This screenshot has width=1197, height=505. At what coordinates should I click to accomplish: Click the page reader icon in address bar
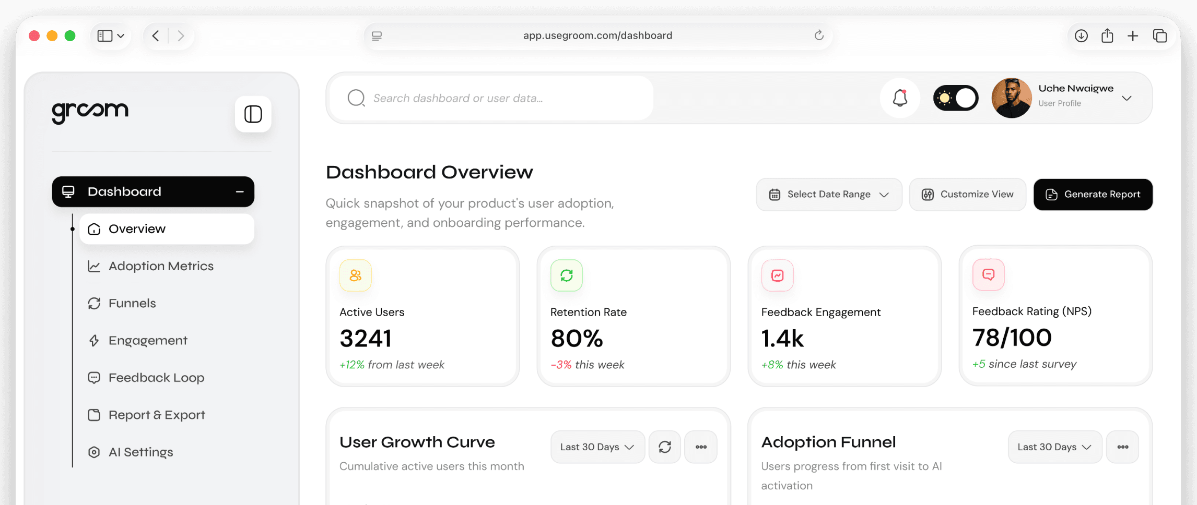click(377, 35)
